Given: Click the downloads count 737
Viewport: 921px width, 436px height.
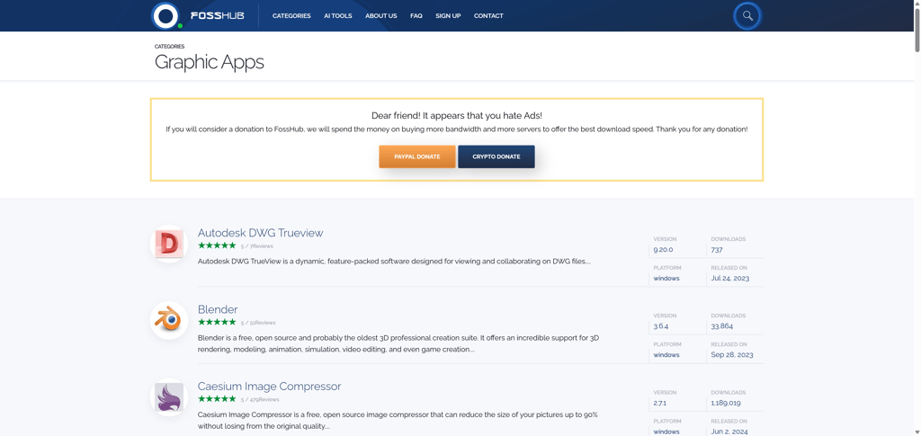Looking at the screenshot, I should click(x=717, y=249).
